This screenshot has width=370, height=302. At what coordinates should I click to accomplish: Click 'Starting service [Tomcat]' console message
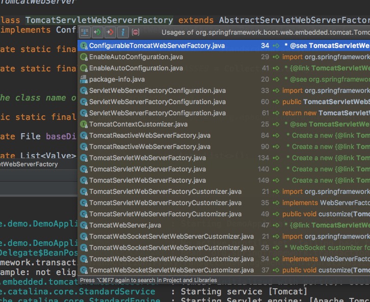pos(244,292)
